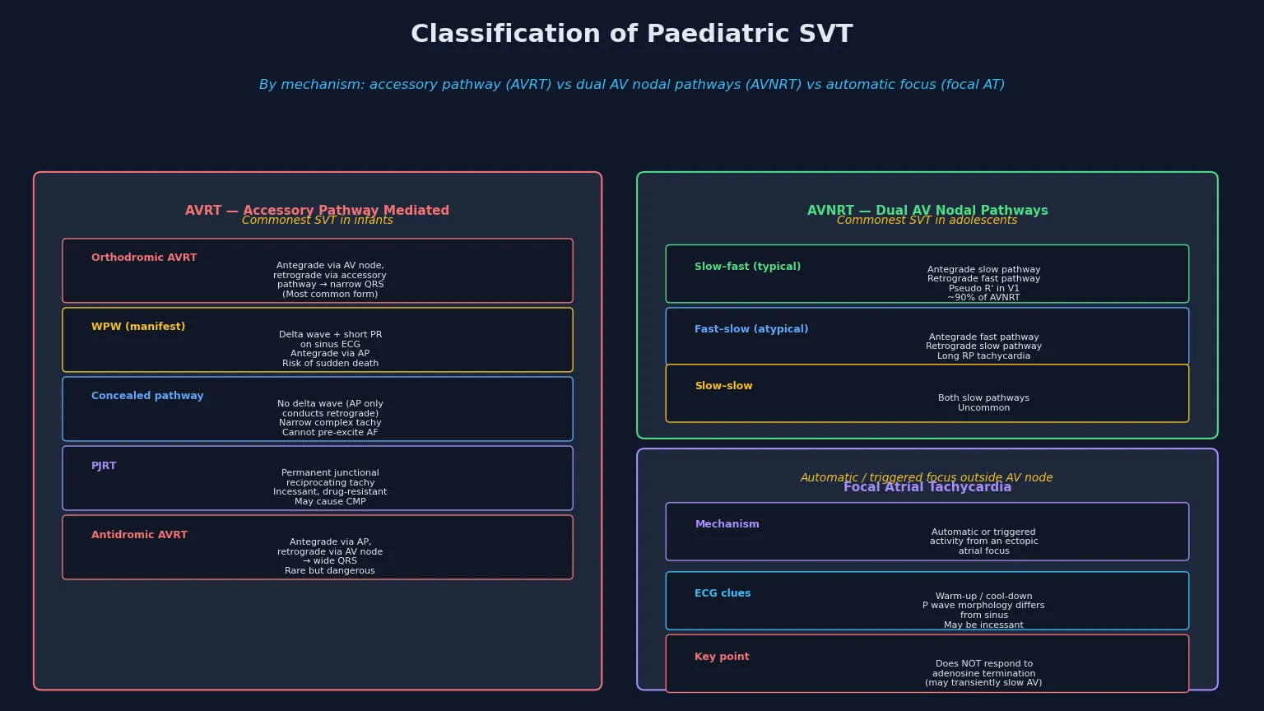Click 'Commonest SVT in adolescents' caption
Image resolution: width=1264 pixels, height=711 pixels.
pyautogui.click(x=927, y=221)
